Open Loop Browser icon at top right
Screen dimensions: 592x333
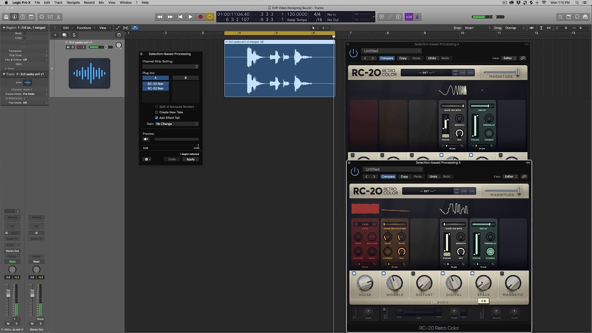(x=577, y=17)
